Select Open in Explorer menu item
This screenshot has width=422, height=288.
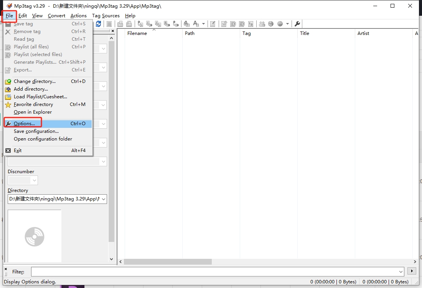(x=48, y=112)
